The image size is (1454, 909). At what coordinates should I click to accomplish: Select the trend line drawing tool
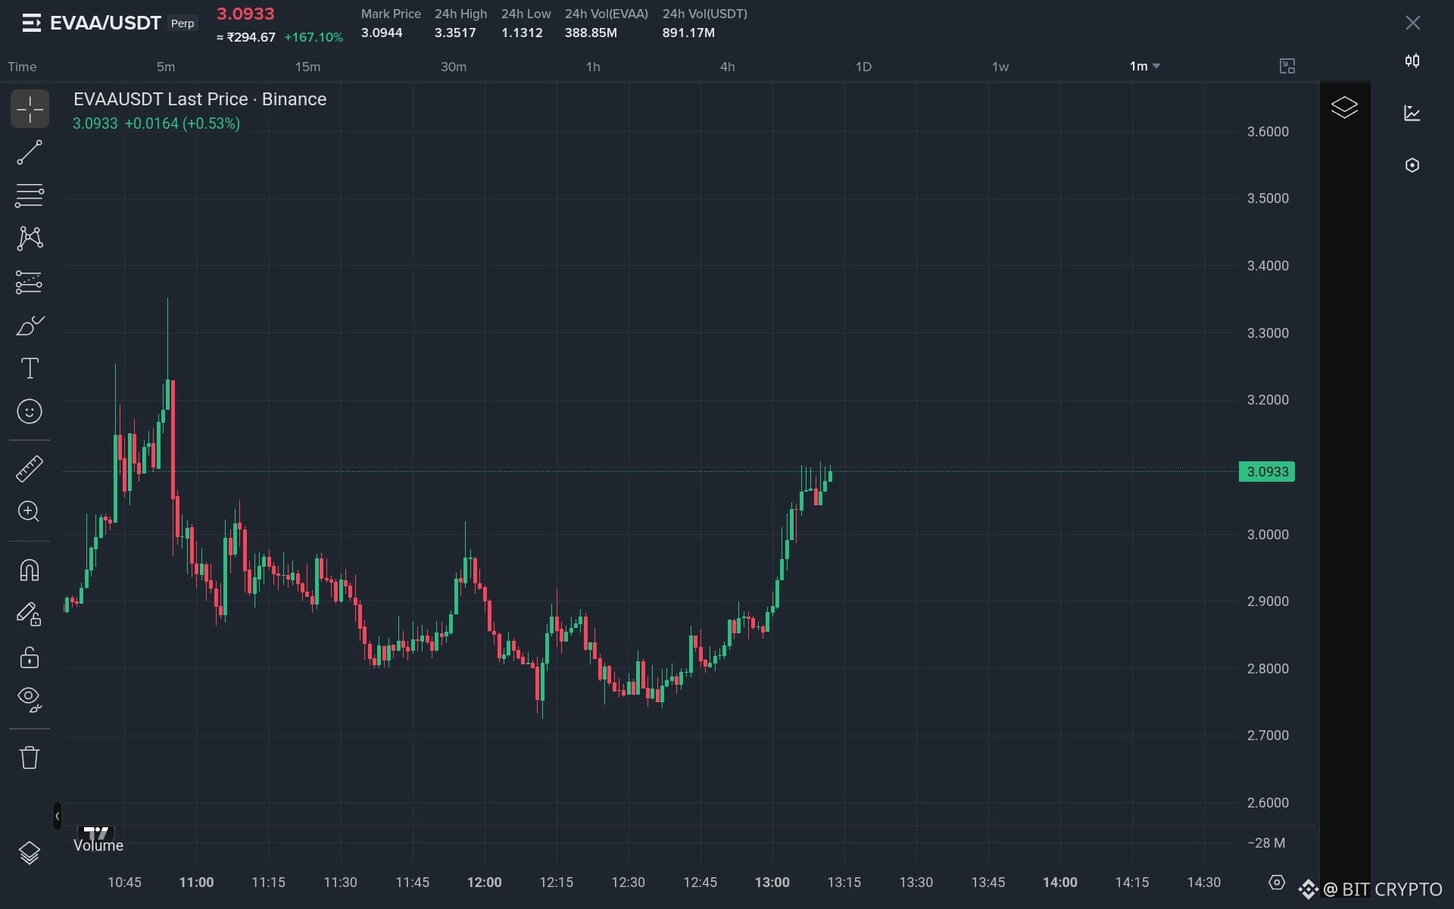pyautogui.click(x=30, y=152)
